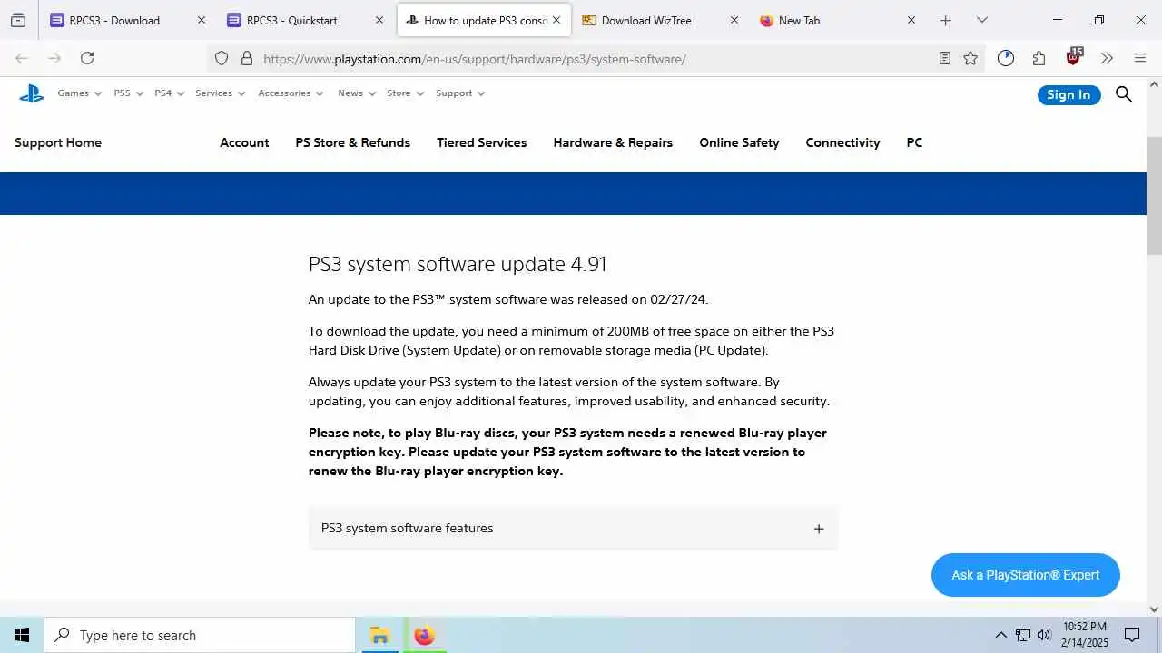Image resolution: width=1162 pixels, height=653 pixels.
Task: Show more tools via double-chevron icon
Action: pyautogui.click(x=1107, y=58)
